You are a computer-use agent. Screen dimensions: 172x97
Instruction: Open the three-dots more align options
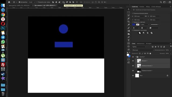pyautogui.click(x=81, y=2)
